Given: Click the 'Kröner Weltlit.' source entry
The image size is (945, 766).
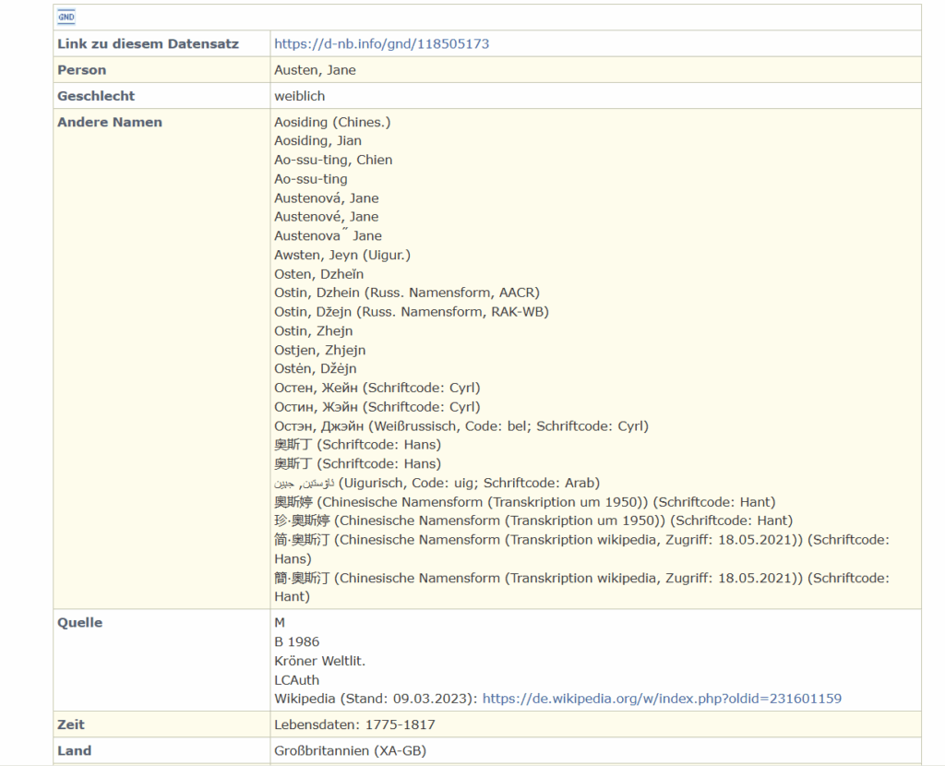Looking at the screenshot, I should (x=319, y=661).
